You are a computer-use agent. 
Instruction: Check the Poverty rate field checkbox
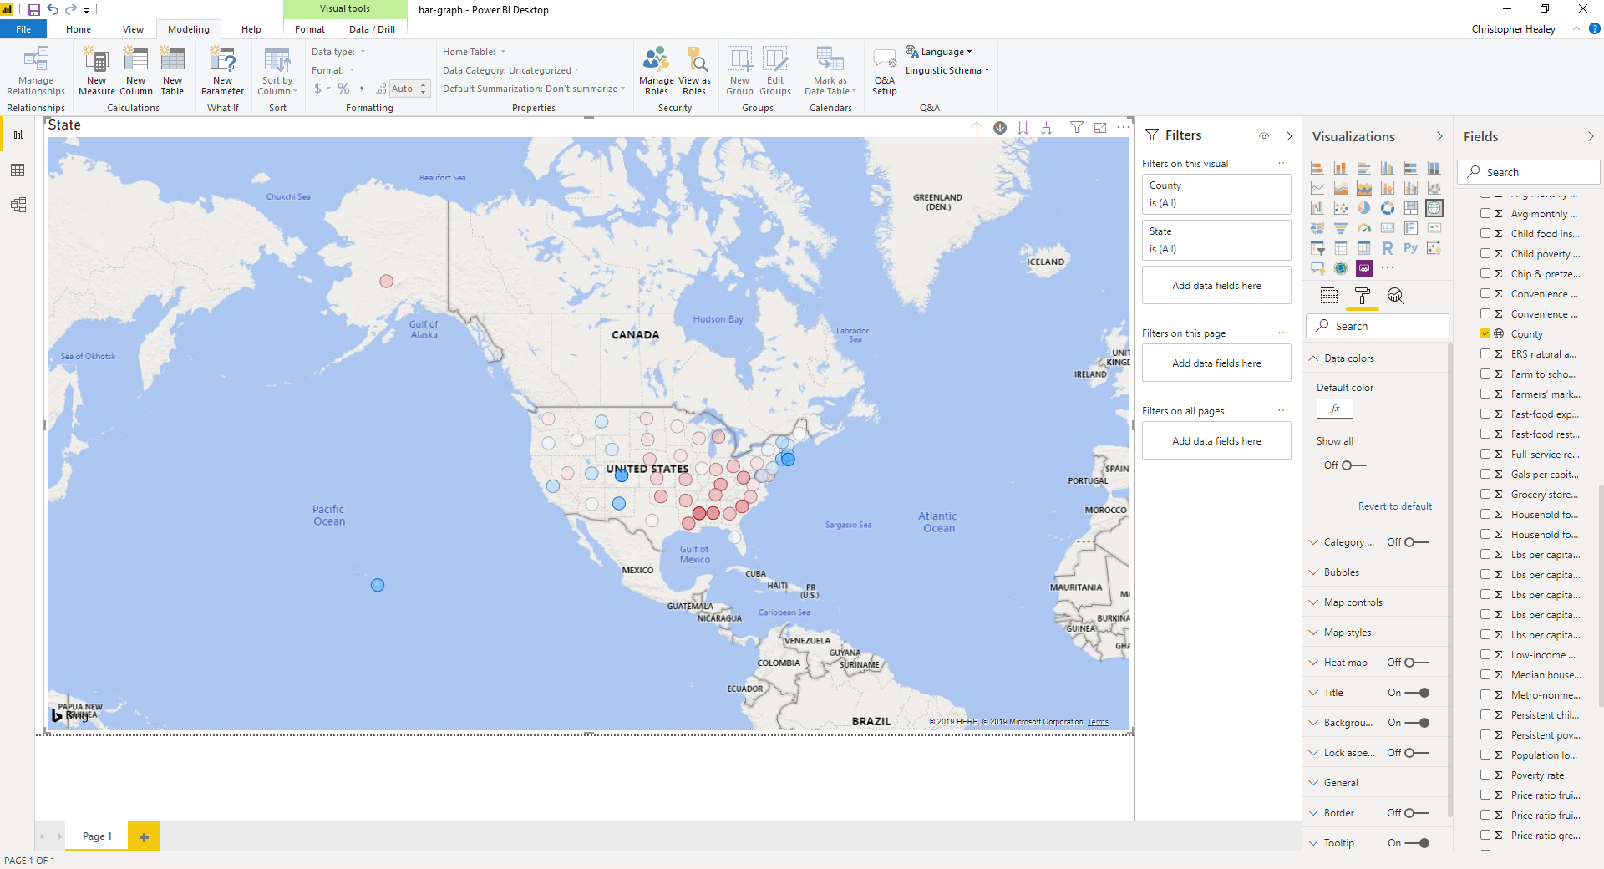point(1485,775)
